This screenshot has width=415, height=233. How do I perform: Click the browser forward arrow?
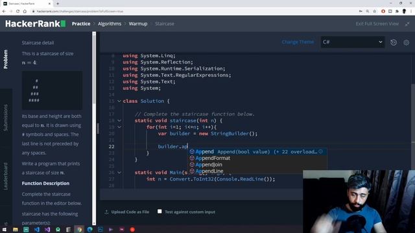[11, 12]
